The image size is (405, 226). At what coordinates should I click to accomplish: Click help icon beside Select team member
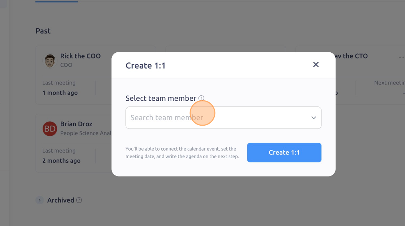pos(201,98)
